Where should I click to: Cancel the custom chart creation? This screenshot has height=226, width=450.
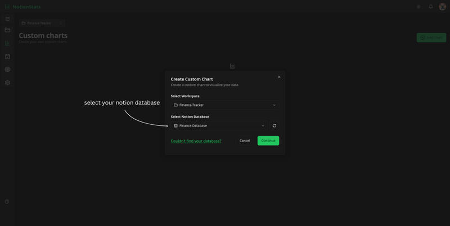pyautogui.click(x=245, y=141)
